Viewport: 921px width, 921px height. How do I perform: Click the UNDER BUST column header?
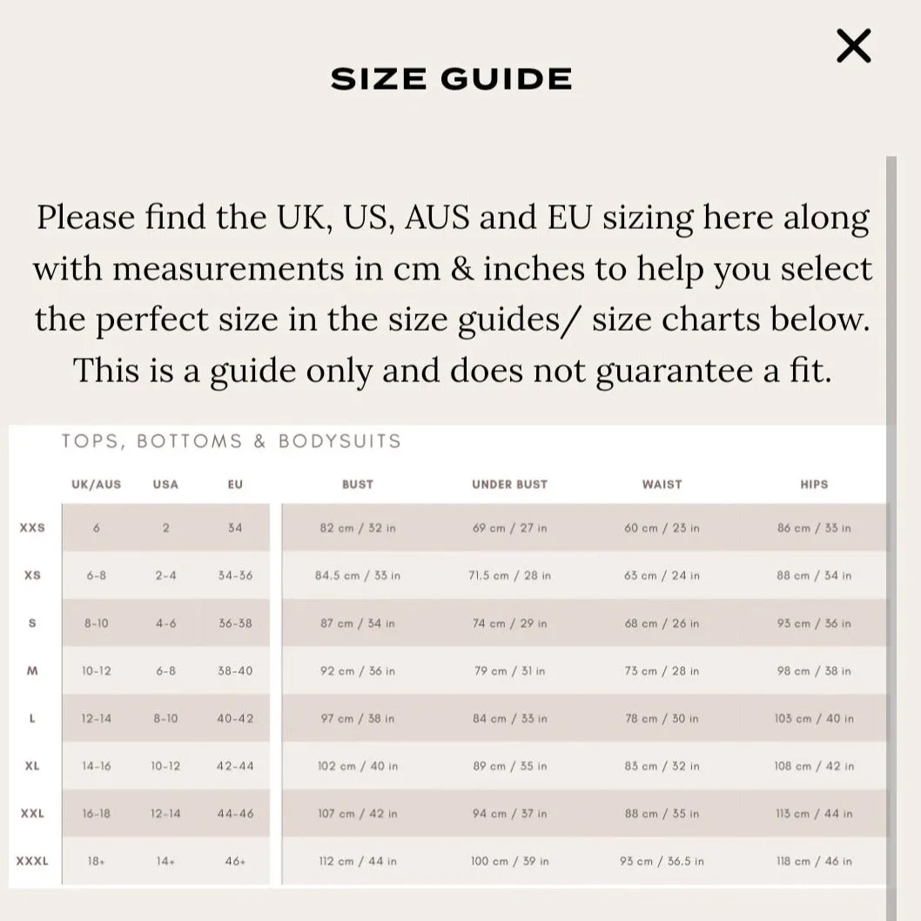pos(510,485)
